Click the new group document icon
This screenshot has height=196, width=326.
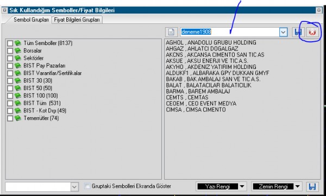171,32
